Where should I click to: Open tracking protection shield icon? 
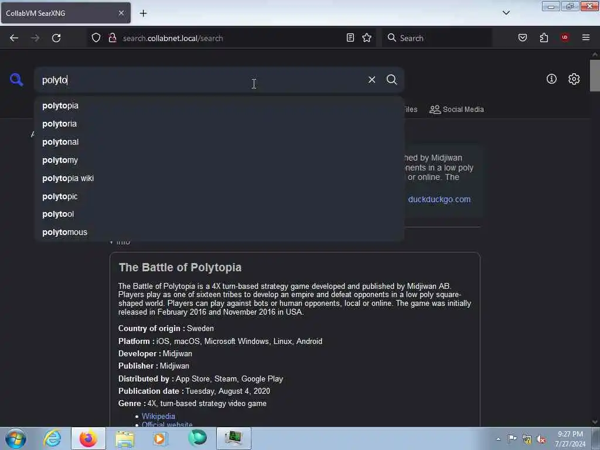click(96, 38)
